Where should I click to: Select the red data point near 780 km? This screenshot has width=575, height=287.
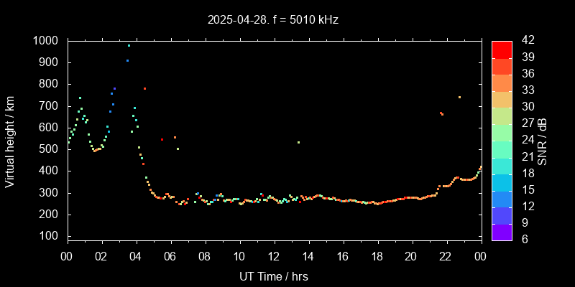144,88
